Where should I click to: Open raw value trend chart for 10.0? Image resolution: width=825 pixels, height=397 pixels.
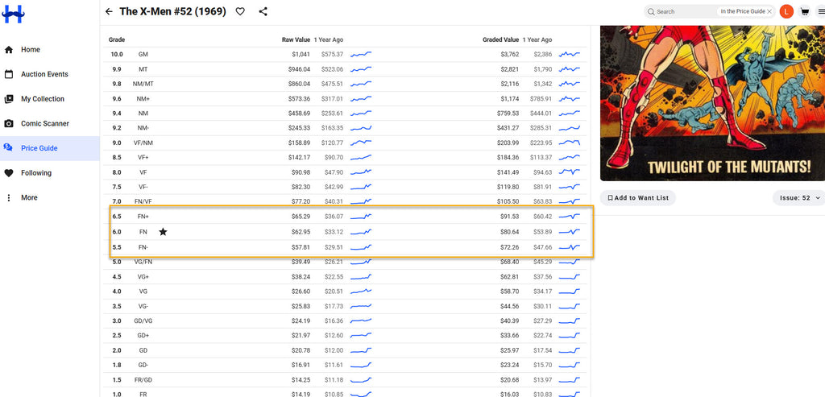pos(361,54)
